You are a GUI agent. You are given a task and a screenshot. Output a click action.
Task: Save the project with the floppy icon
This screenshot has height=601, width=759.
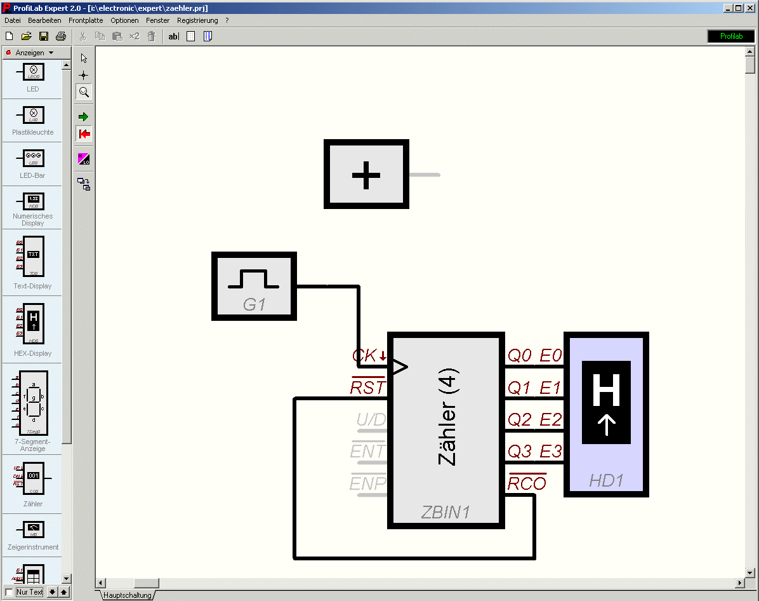click(x=44, y=36)
